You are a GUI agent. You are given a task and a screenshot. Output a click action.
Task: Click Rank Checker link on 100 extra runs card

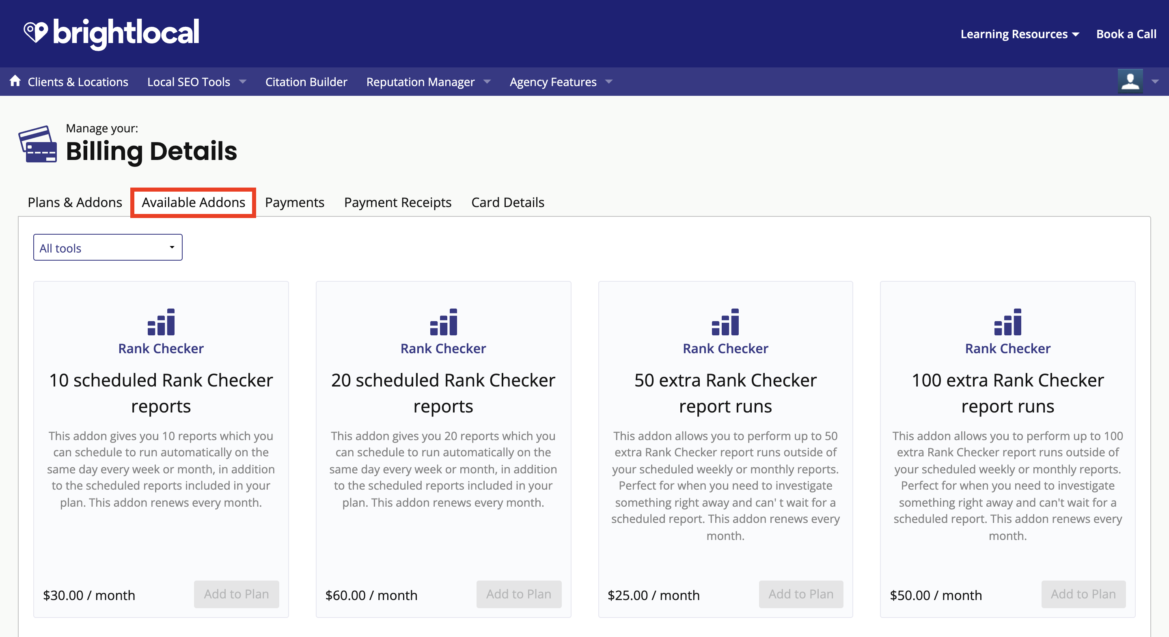[x=1007, y=348]
